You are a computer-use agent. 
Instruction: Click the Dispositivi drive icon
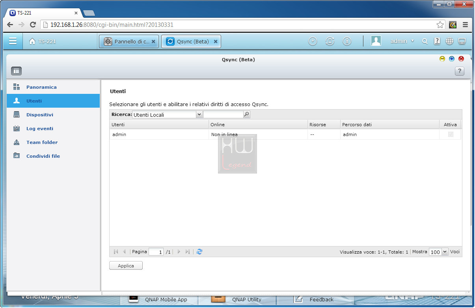click(17, 115)
